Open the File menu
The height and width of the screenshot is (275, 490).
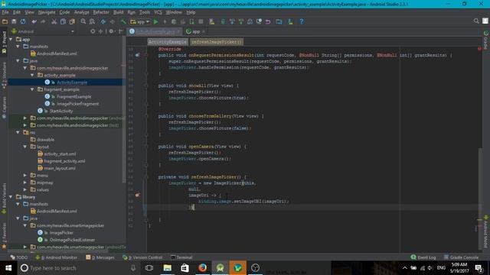(5, 12)
